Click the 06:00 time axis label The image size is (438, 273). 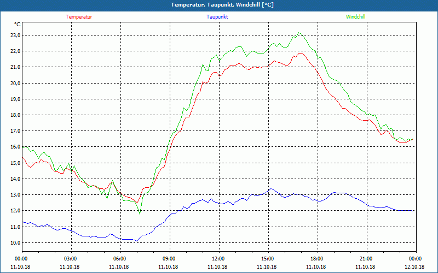coord(120,259)
